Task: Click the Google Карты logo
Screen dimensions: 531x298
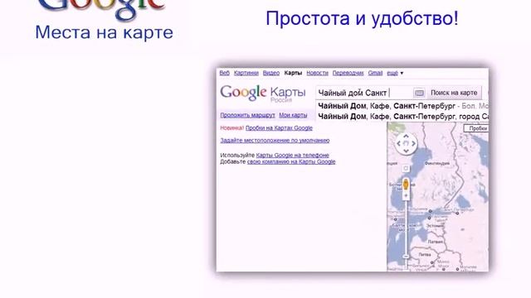Action: [x=263, y=94]
